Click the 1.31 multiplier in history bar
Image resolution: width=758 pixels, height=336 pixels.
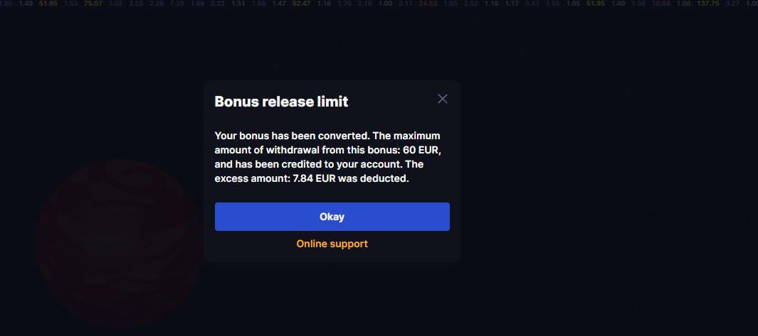(x=238, y=4)
